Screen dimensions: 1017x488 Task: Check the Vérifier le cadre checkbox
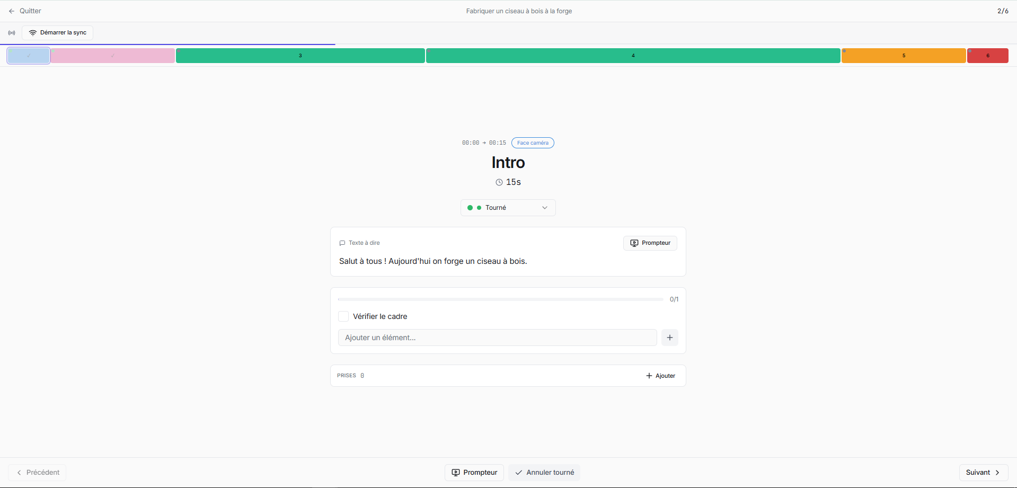click(x=343, y=316)
